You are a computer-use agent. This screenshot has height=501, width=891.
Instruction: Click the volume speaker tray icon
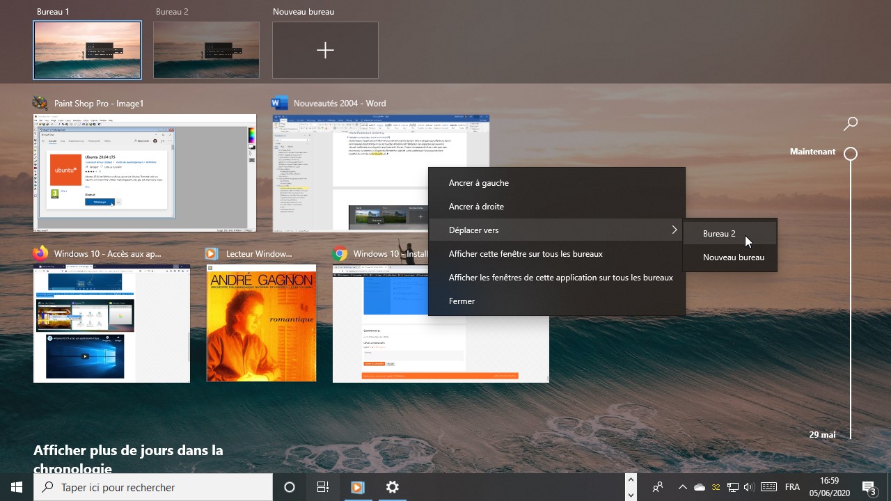(x=749, y=487)
